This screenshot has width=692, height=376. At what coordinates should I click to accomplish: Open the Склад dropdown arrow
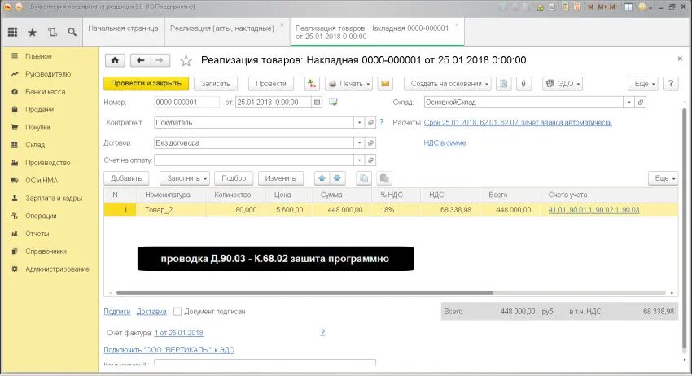click(628, 103)
